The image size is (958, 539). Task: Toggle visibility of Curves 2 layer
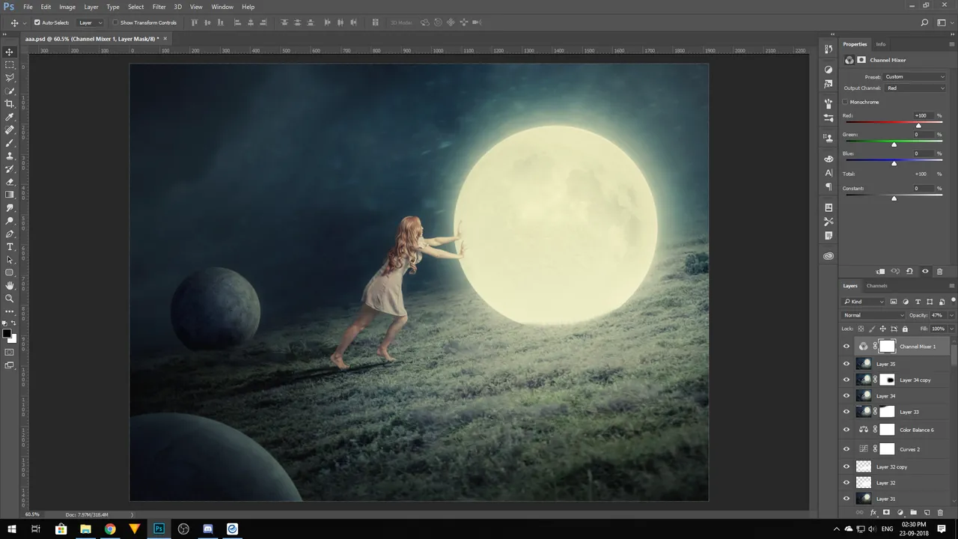(846, 449)
